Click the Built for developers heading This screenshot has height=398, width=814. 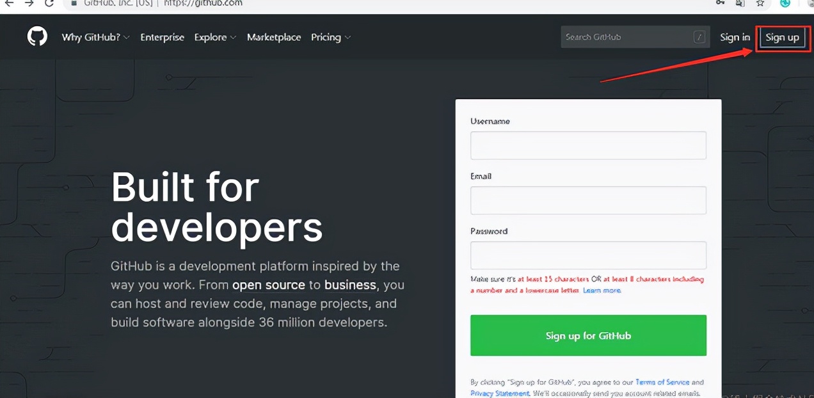click(217, 207)
